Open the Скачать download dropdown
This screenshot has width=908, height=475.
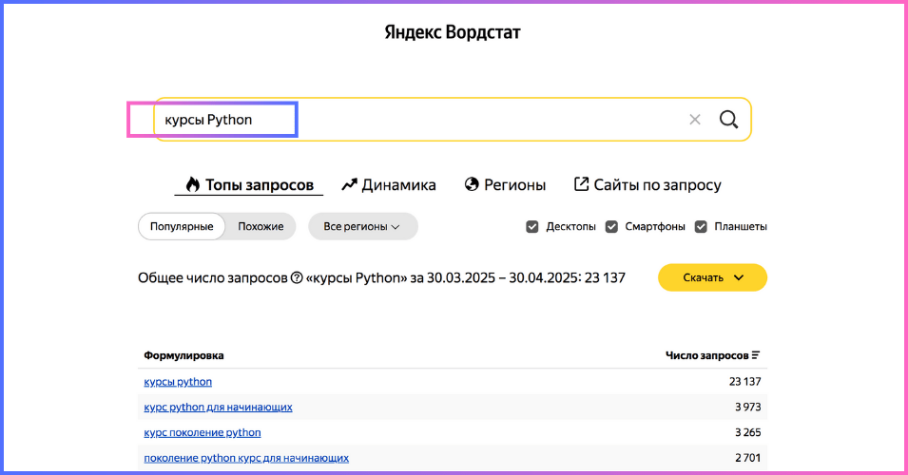(x=712, y=277)
